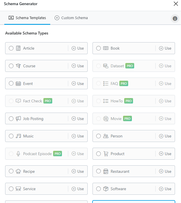The image size is (181, 203).
Task: Click the Job Posting megaphone icon
Action: 18,119
